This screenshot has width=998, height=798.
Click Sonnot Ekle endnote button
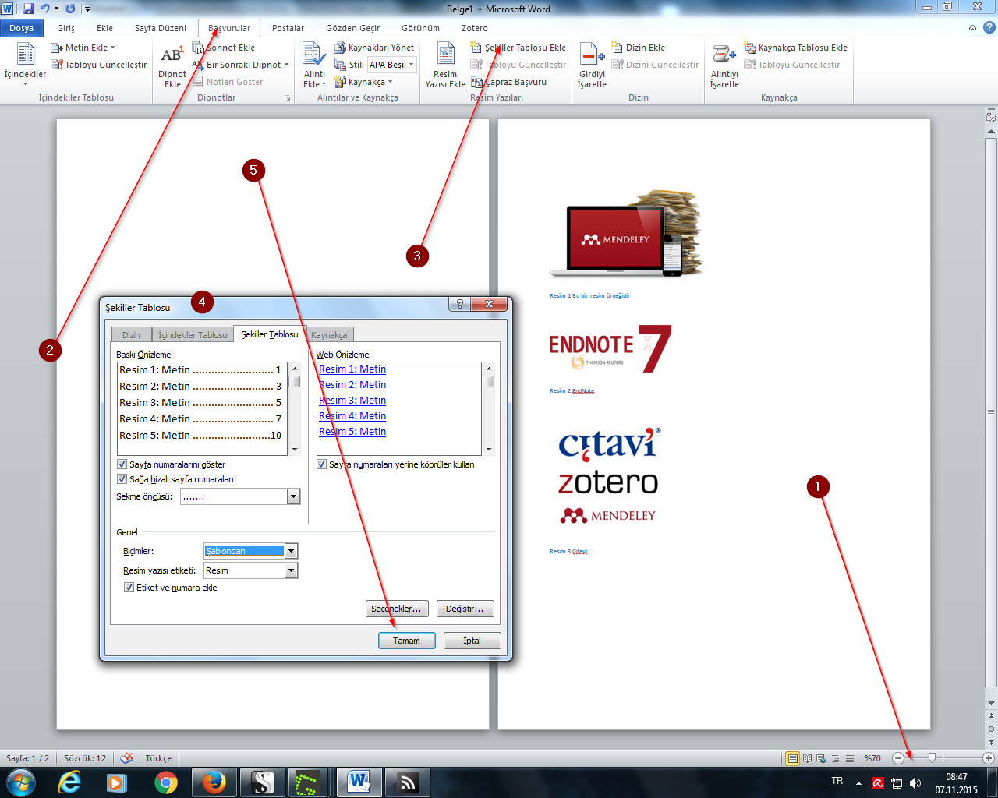pos(225,48)
